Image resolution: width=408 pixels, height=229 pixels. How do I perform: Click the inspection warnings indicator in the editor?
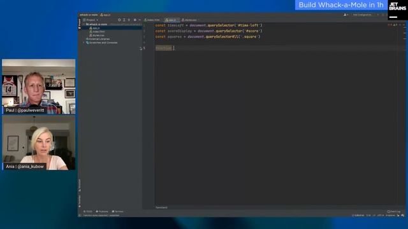393,25
